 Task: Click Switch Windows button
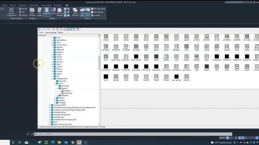[75, 12]
